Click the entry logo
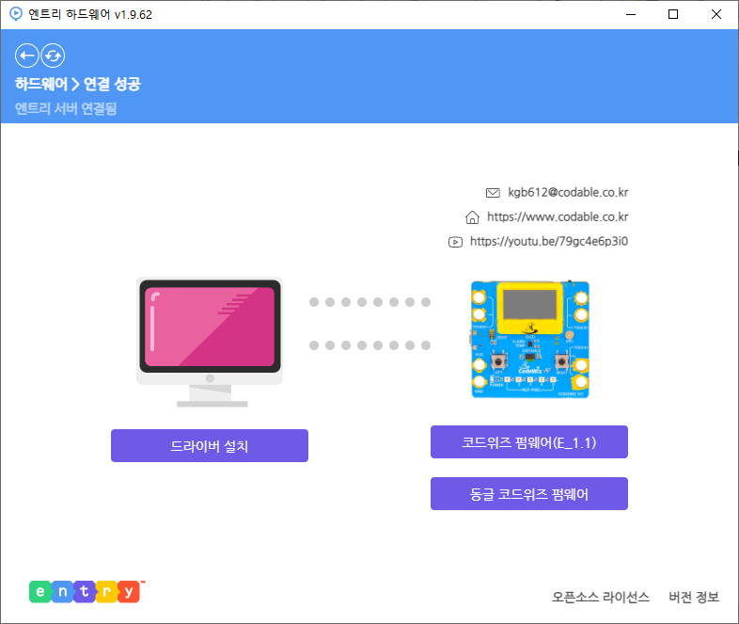739x624 pixels. click(86, 591)
